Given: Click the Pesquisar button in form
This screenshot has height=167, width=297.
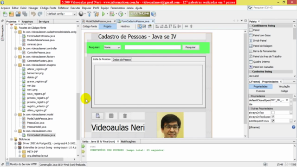Looking at the screenshot, I should pos(191,47).
